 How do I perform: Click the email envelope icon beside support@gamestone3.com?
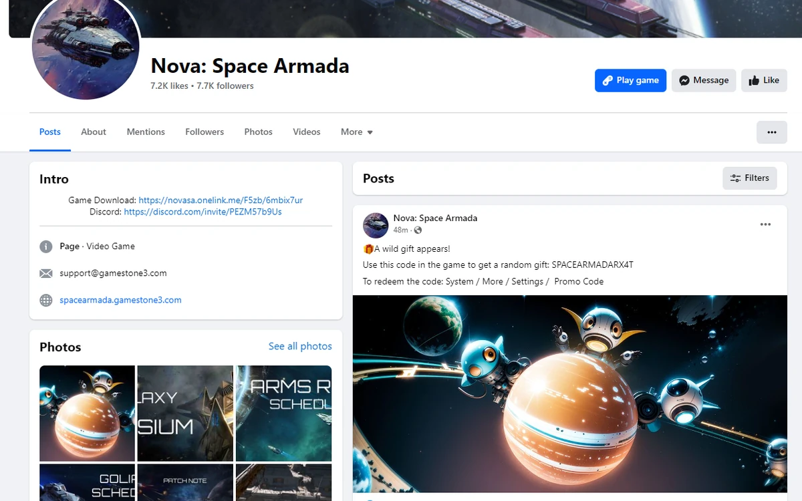click(45, 273)
